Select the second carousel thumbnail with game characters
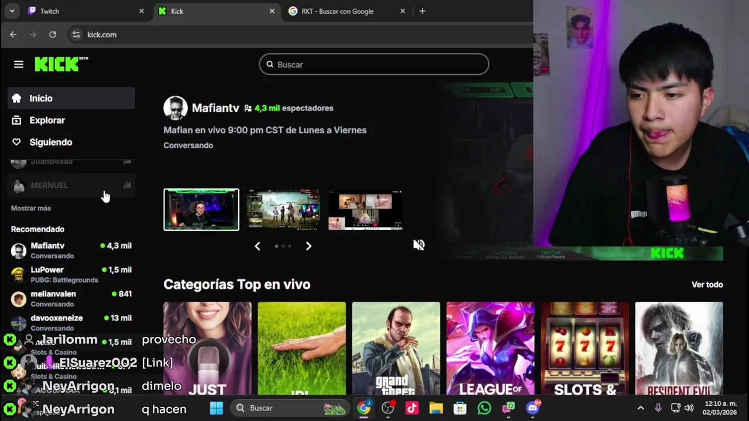The image size is (749, 421). point(283,209)
